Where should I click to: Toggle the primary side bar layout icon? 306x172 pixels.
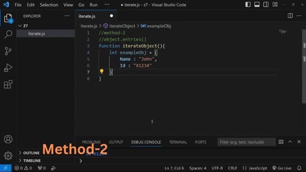coord(248,4)
